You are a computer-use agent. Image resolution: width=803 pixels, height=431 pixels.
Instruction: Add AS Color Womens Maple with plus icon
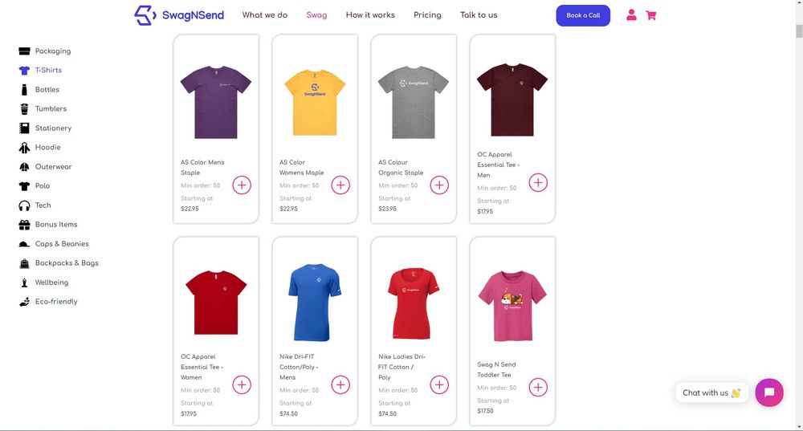pyautogui.click(x=340, y=185)
